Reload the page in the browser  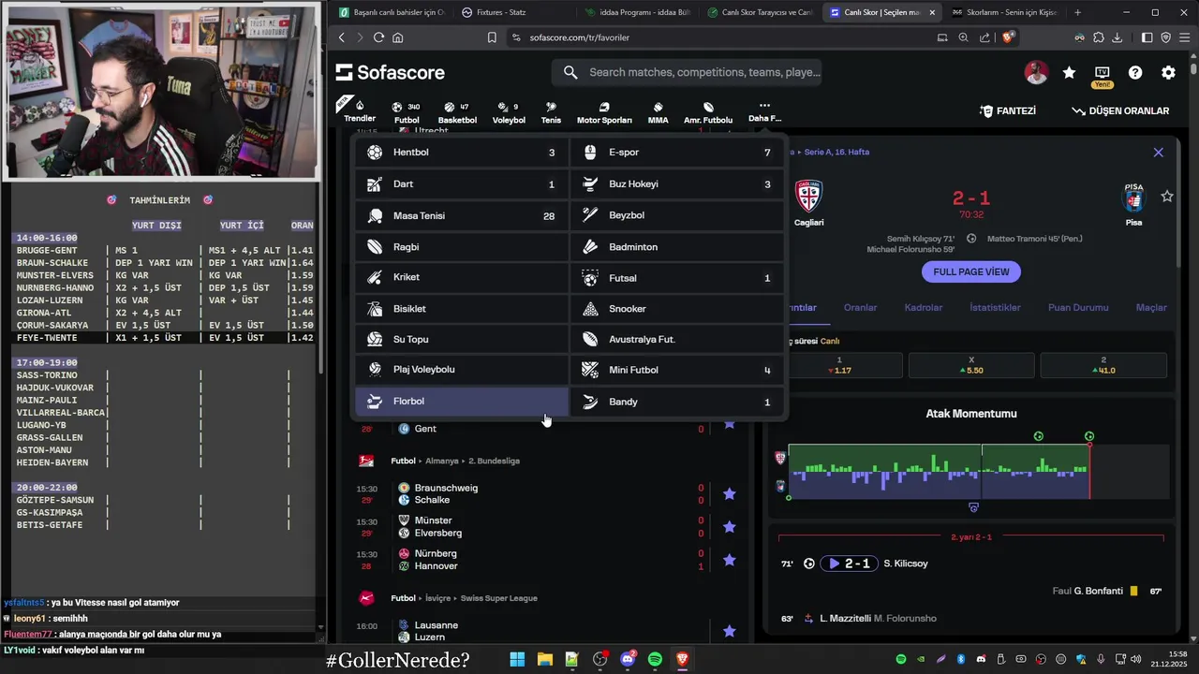pyautogui.click(x=378, y=37)
